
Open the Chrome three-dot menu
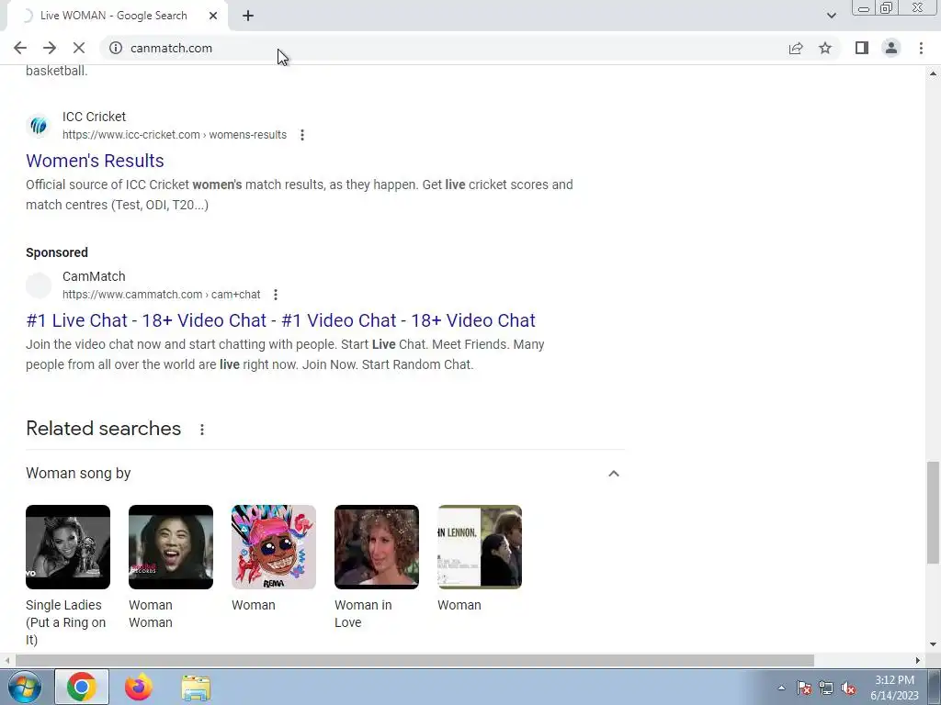coord(921,48)
